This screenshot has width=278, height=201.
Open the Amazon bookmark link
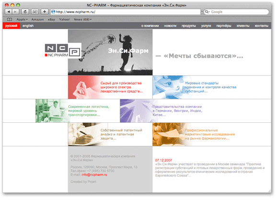pos(37,20)
